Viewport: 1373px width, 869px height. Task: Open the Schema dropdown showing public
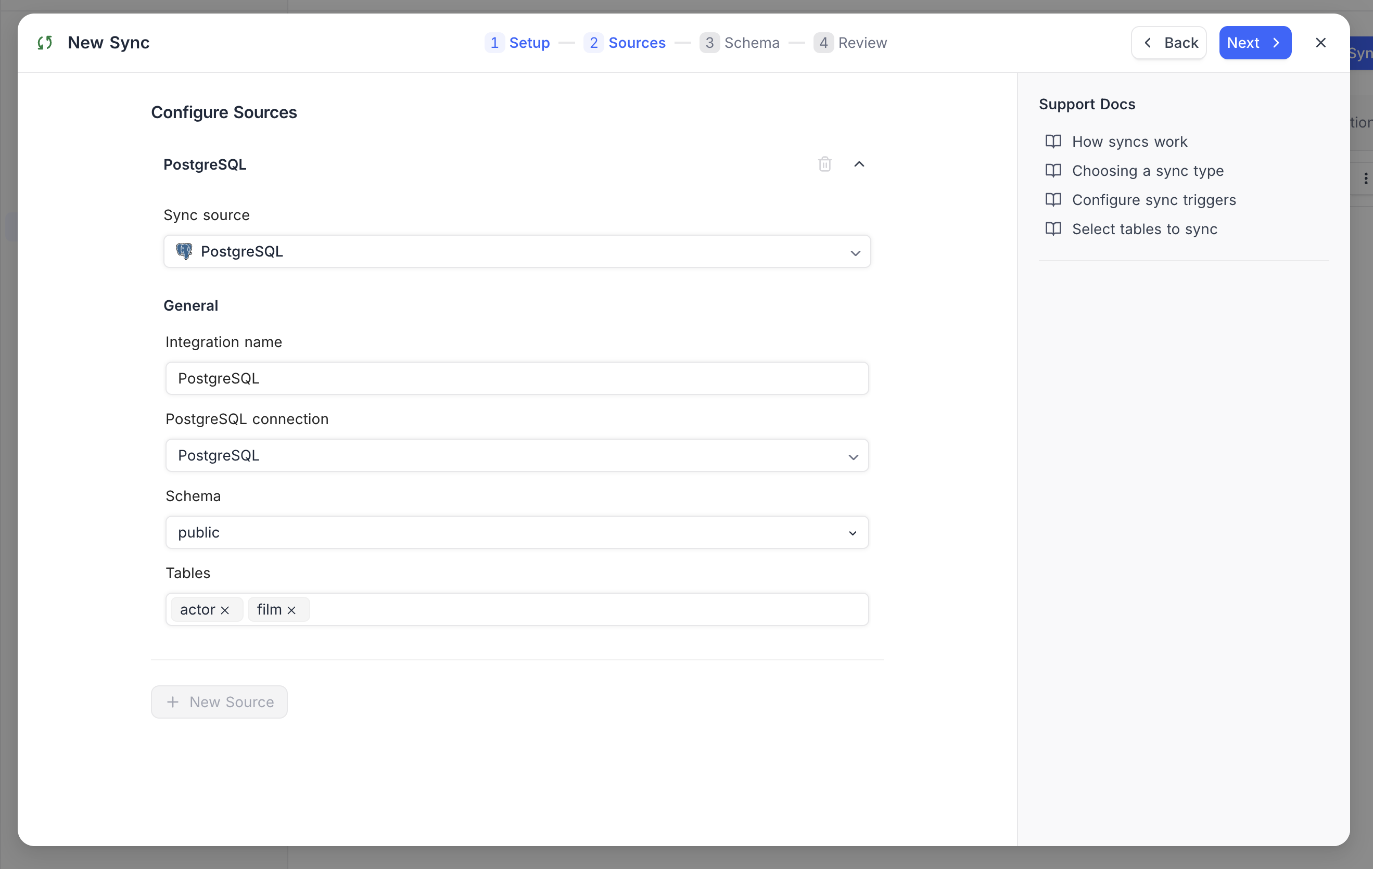[517, 532]
